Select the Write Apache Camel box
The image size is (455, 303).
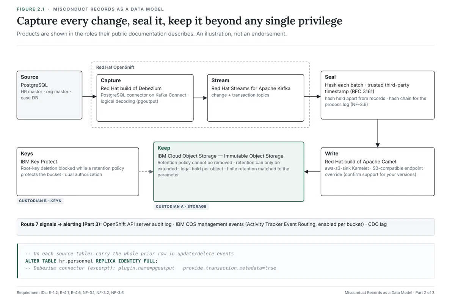pos(378,172)
